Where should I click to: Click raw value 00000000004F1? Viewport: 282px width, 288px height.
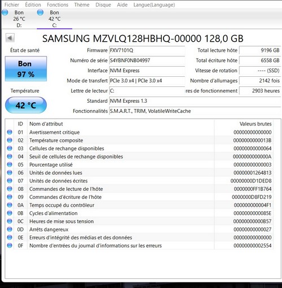[253, 205]
